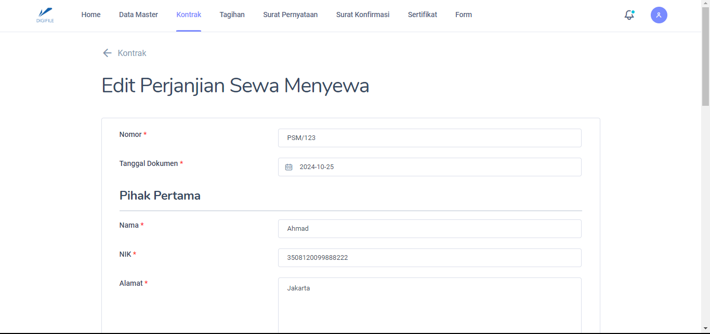
Task: Click the date value 2024-10-25
Action: point(317,167)
